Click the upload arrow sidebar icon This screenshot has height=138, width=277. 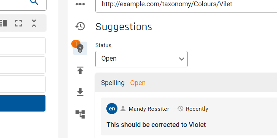coord(80,70)
